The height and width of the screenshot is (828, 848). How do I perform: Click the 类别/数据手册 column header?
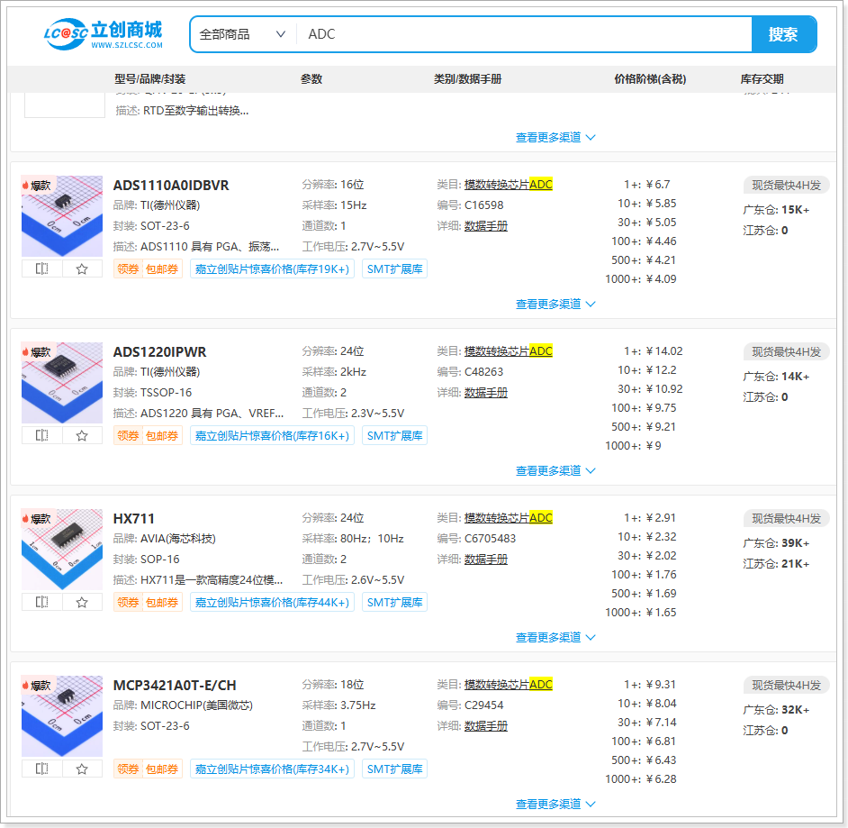(x=468, y=79)
